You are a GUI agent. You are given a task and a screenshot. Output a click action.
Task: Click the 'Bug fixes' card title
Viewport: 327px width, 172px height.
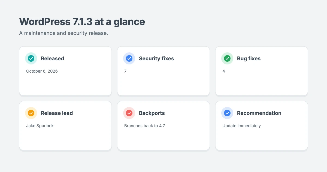pos(249,58)
